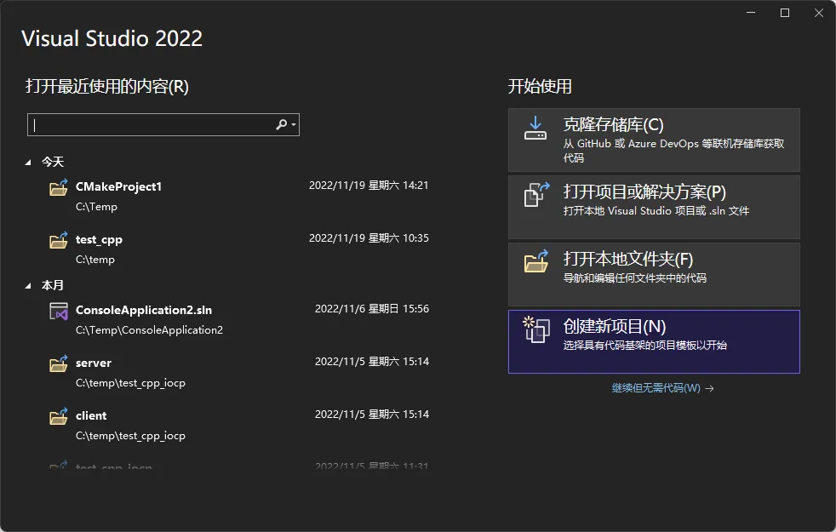Choose 打开本地文件夹(F)

tap(654, 274)
